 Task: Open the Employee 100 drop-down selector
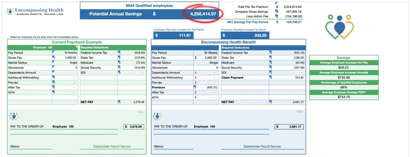(43, 48)
